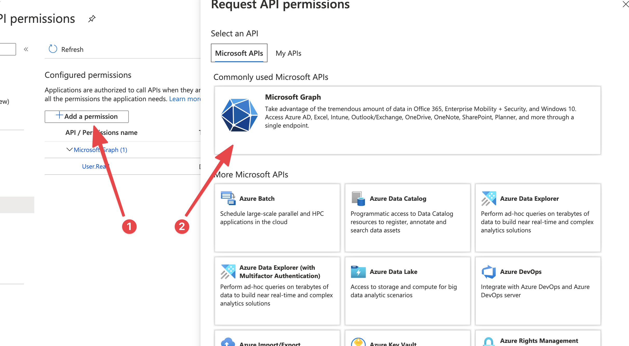The width and height of the screenshot is (629, 346).
Task: Click 'Access to storage and compute' description
Action: [404, 291]
